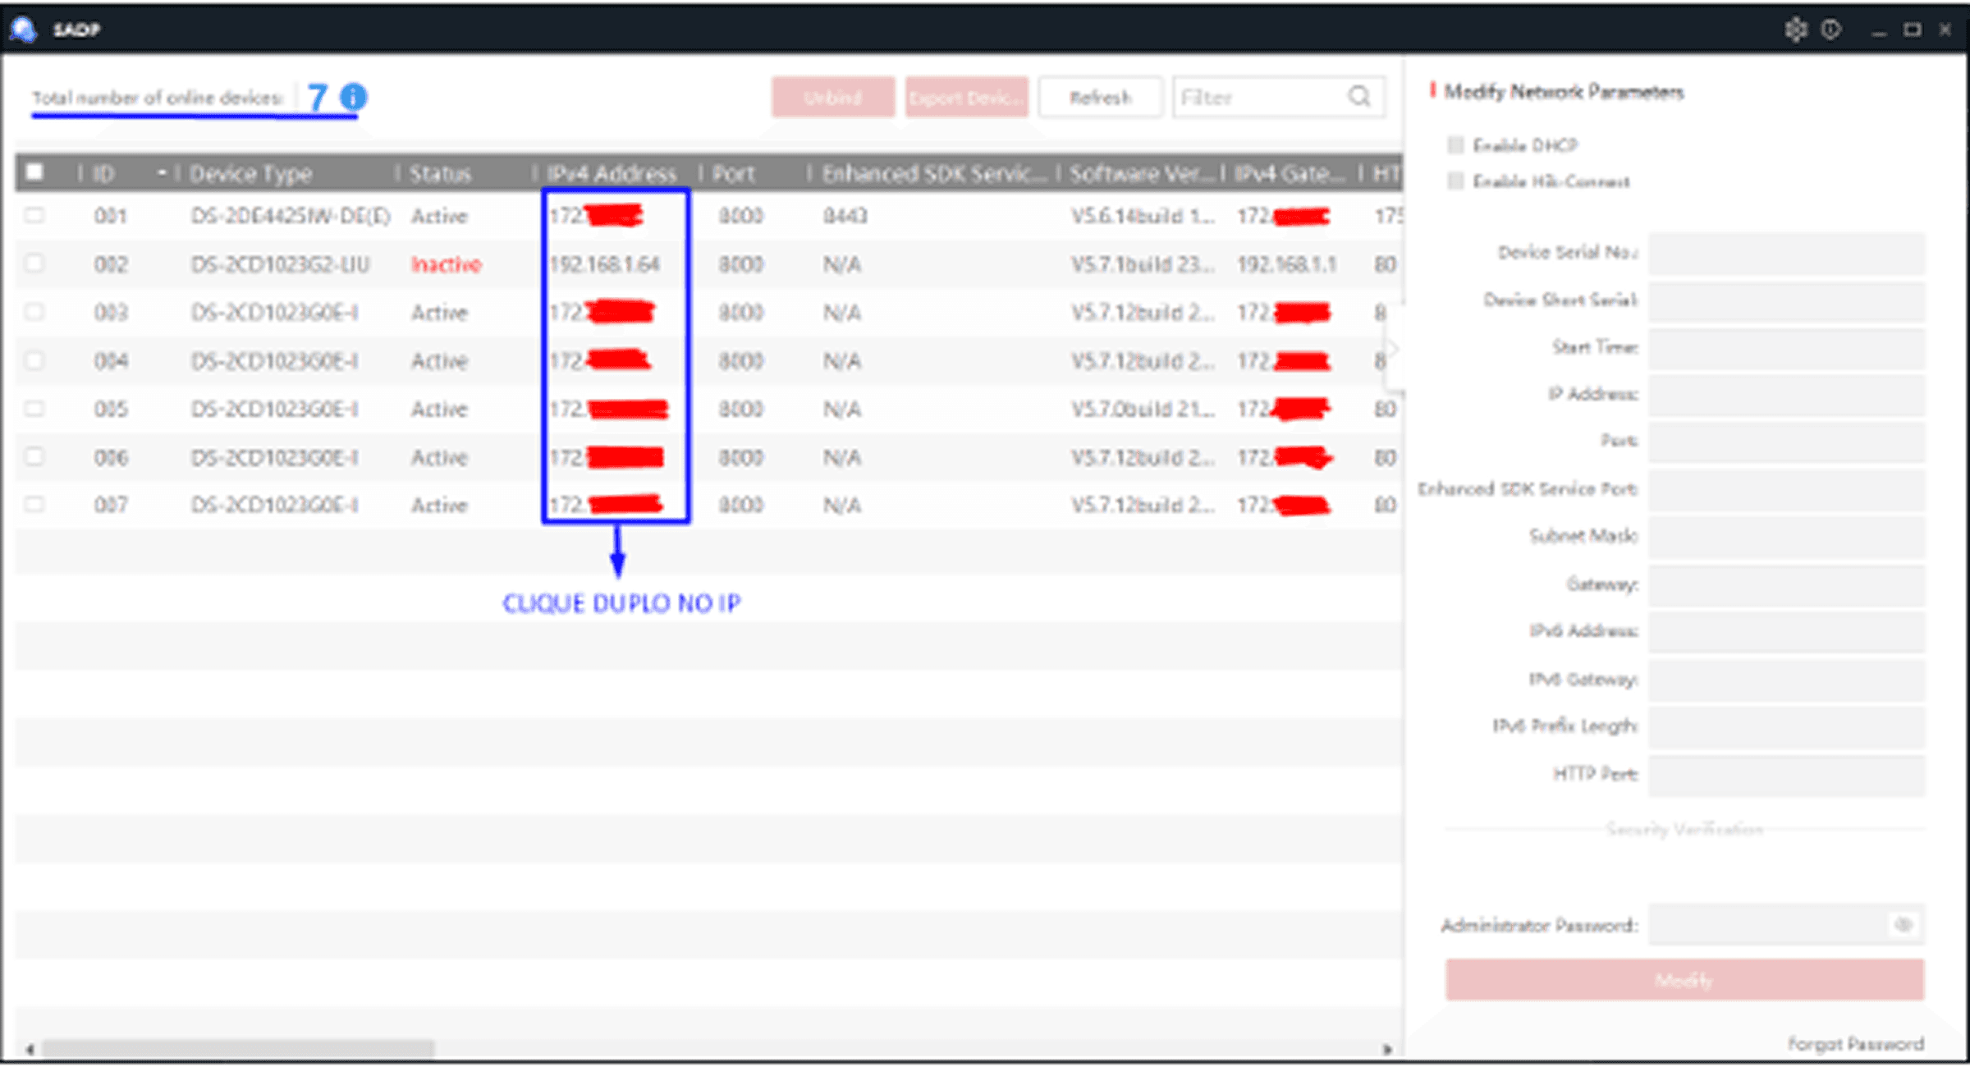The height and width of the screenshot is (1067, 1970).
Task: Sort by the Device Type column header
Action: click(x=250, y=173)
